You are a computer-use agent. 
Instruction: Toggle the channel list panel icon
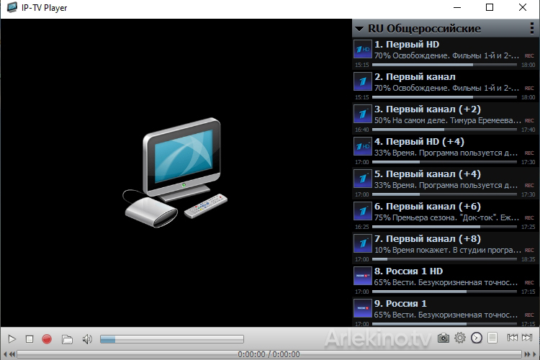[x=492, y=338]
